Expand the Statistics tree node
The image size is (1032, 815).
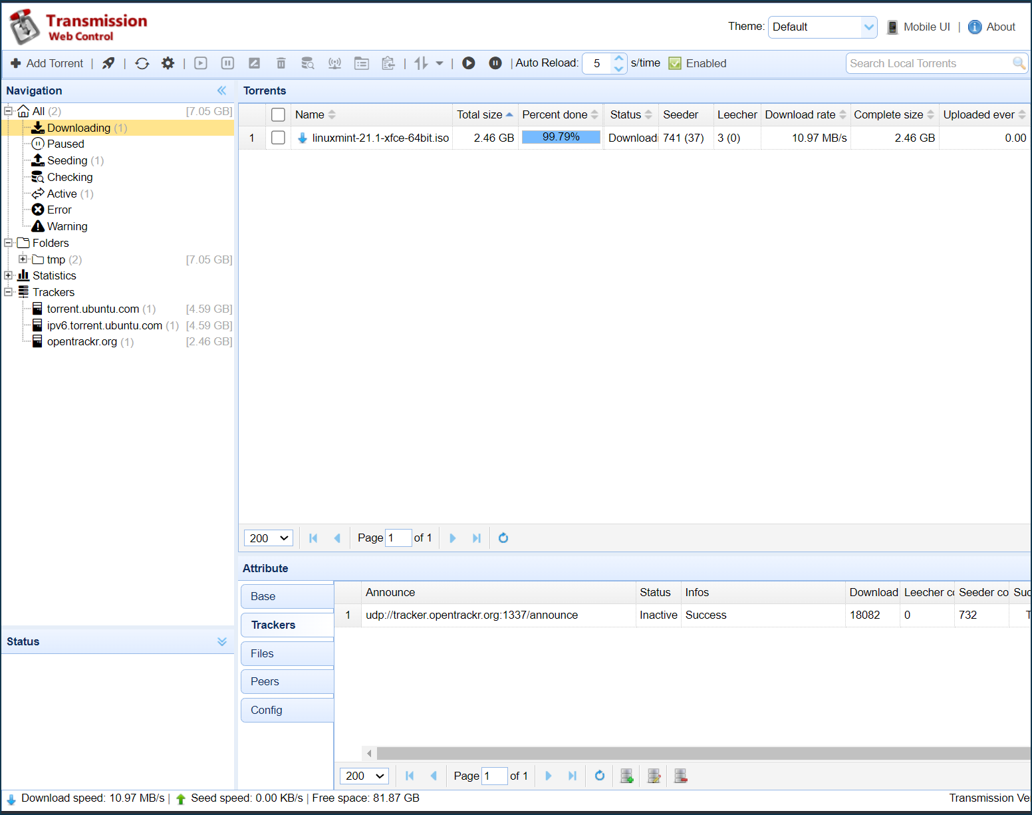9,275
